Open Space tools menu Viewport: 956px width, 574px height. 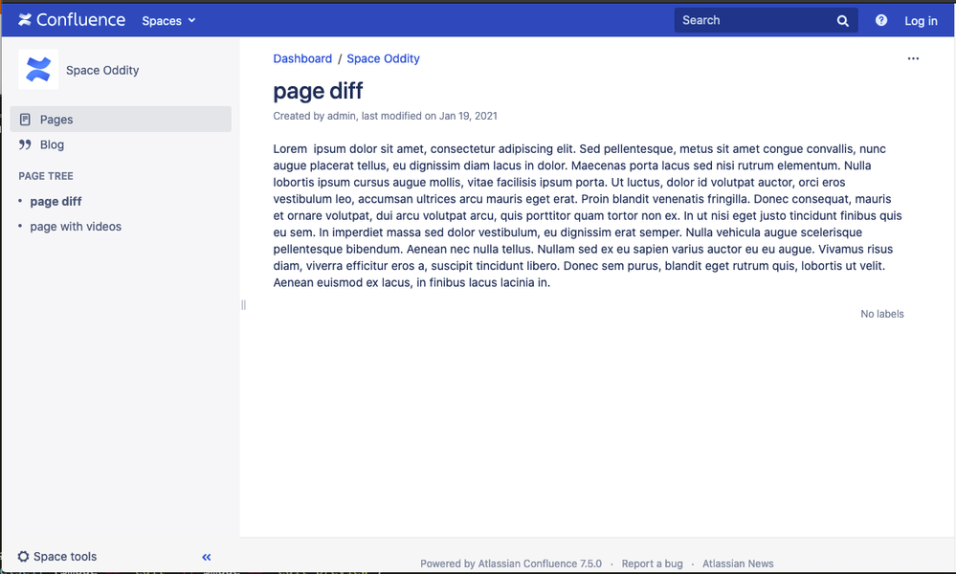coord(57,557)
